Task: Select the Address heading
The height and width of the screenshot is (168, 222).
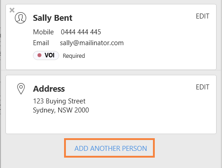Action: click(49, 89)
